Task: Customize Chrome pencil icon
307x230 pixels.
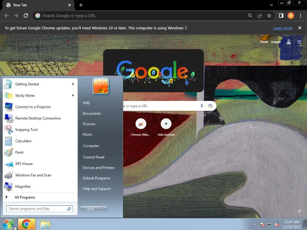Action: point(300,211)
